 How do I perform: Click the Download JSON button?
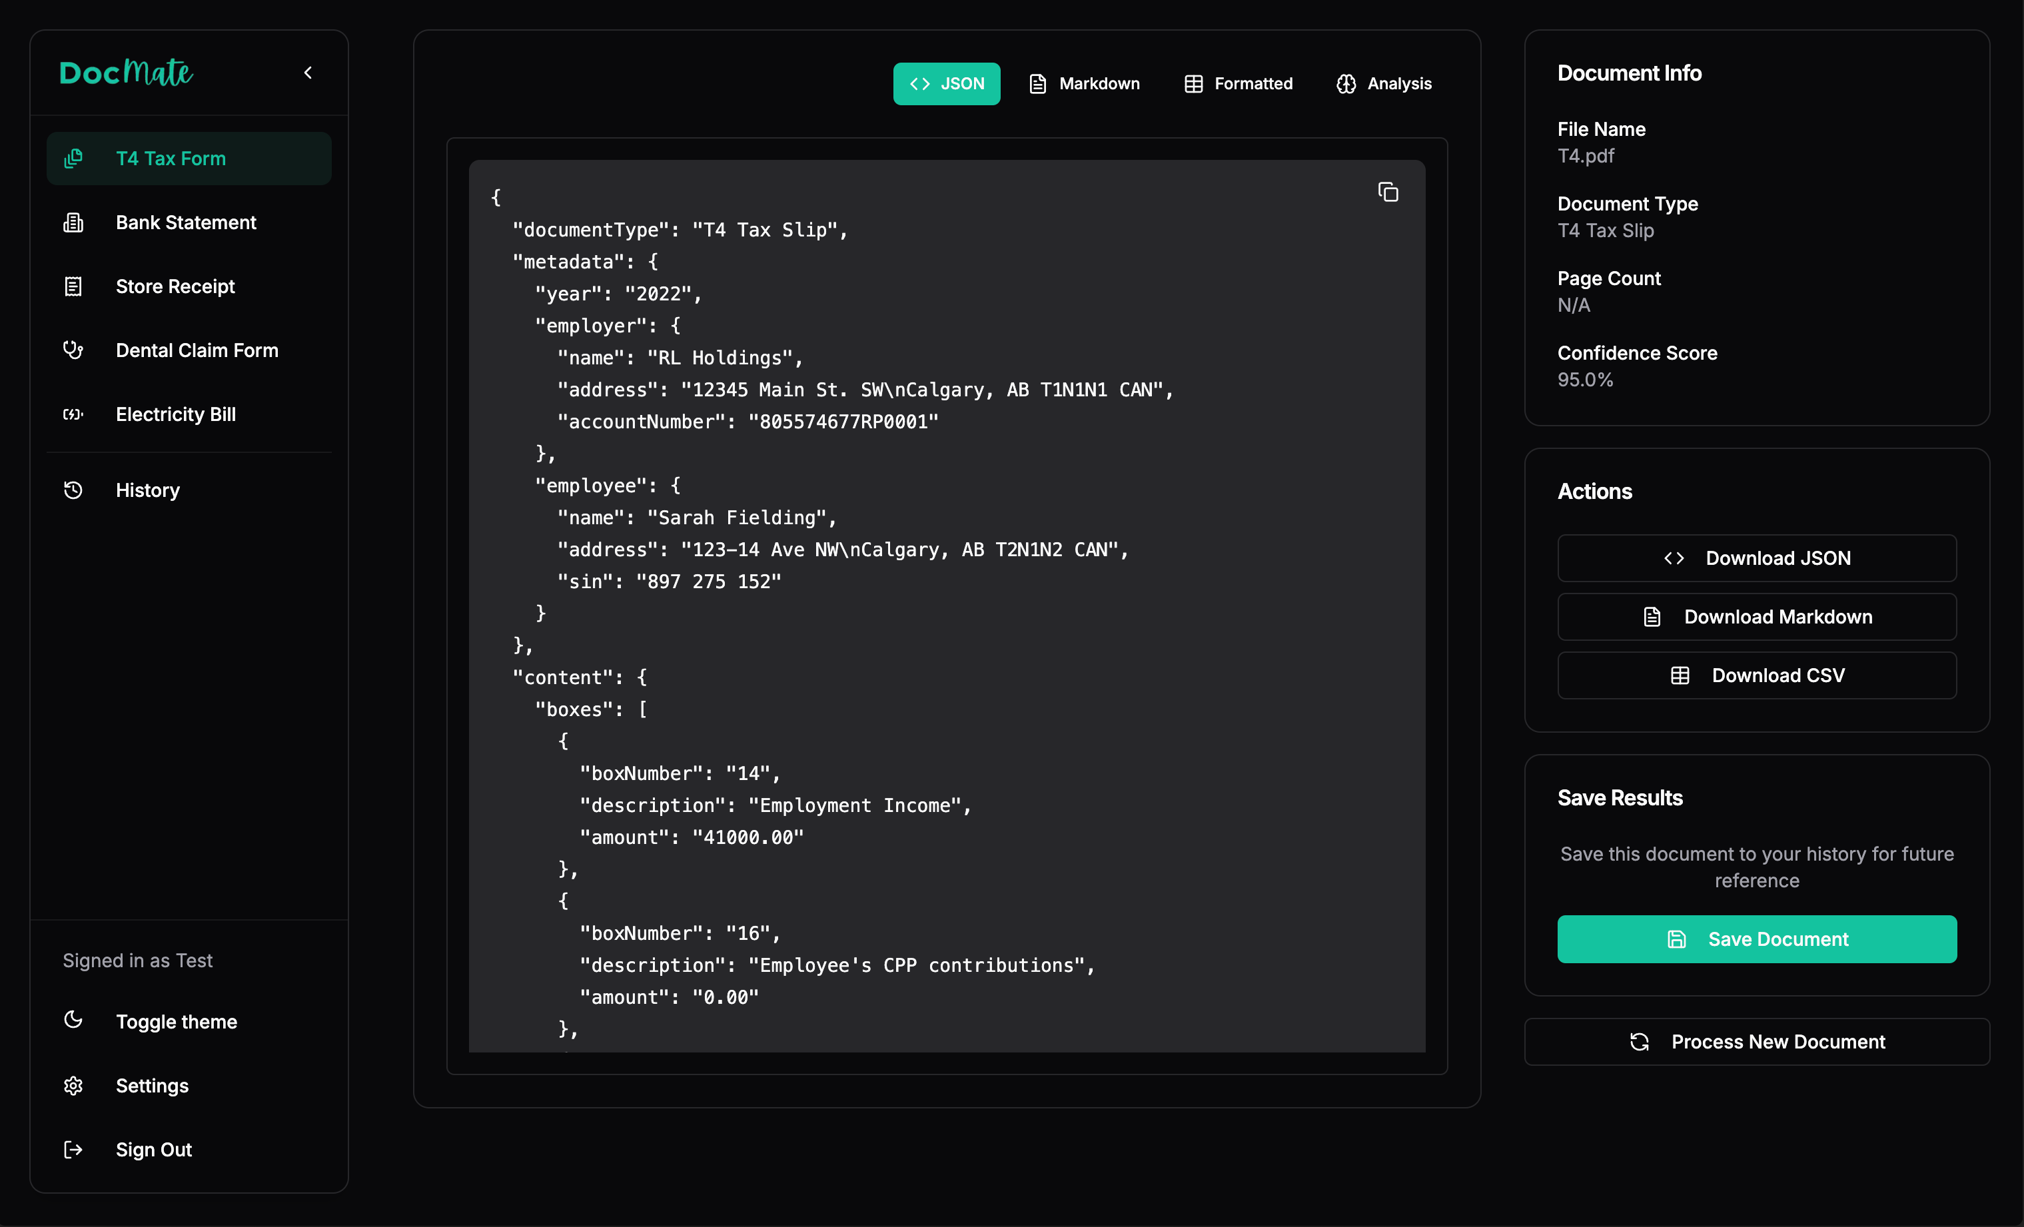pos(1756,558)
